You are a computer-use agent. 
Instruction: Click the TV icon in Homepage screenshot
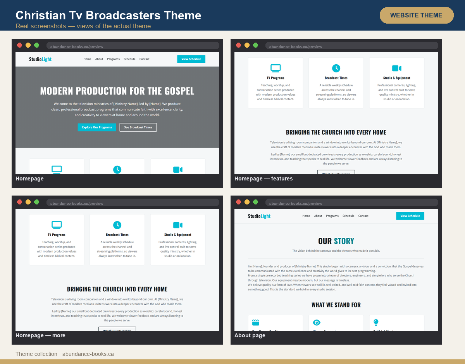click(57, 170)
